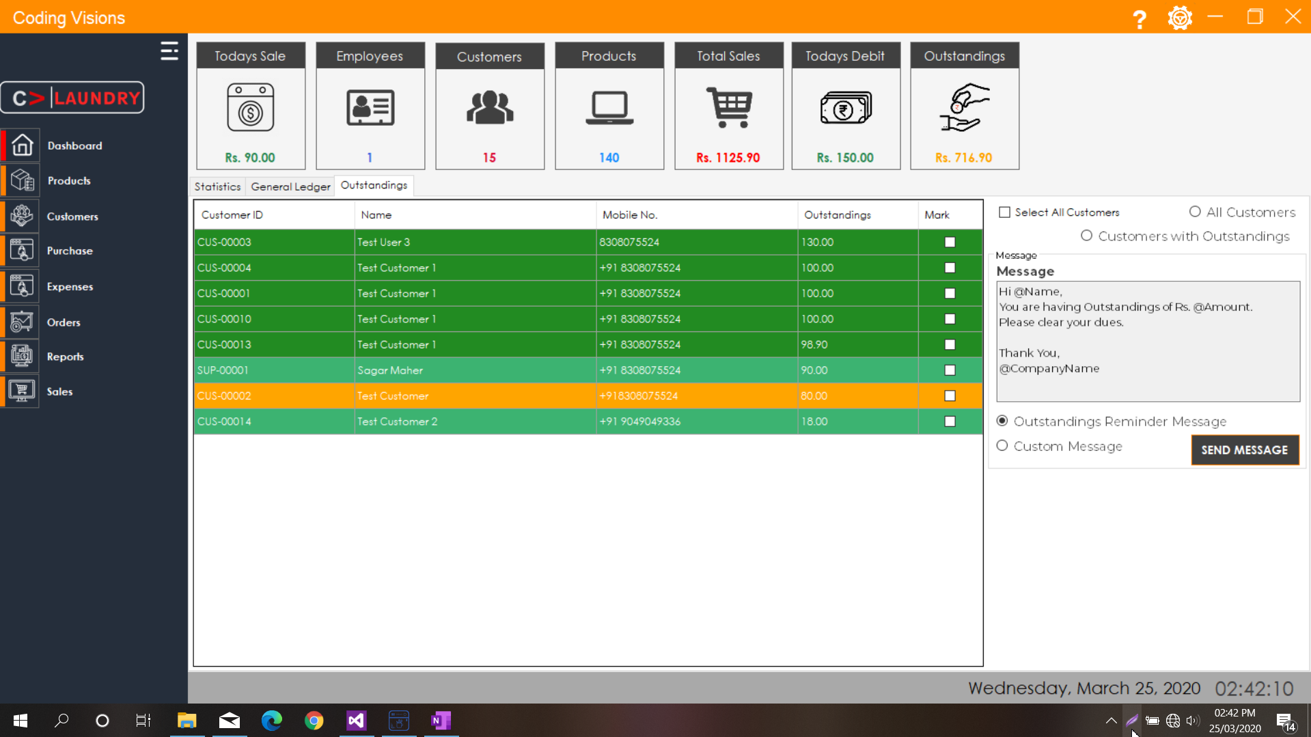Select the Test Customer 2 name cell
1311x737 pixels.
[475, 421]
